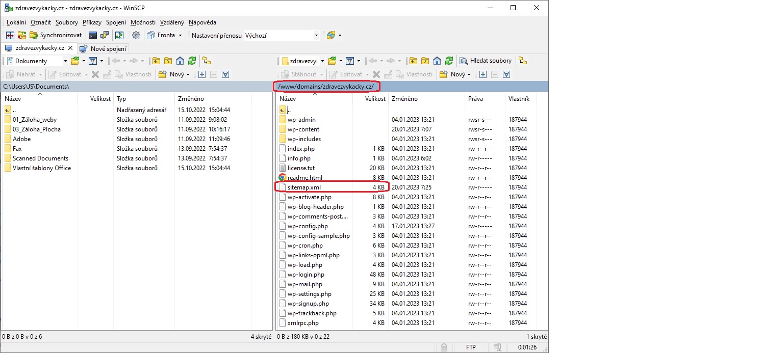Click the remote panel filter icon
The image size is (763, 353).
click(x=350, y=61)
